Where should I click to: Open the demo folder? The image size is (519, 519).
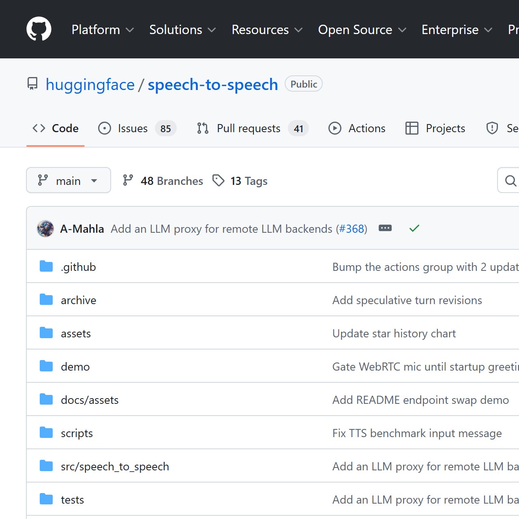tap(75, 367)
